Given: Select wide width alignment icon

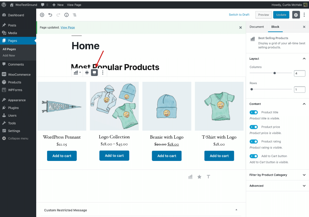Looking at the screenshot, I should [87, 72].
